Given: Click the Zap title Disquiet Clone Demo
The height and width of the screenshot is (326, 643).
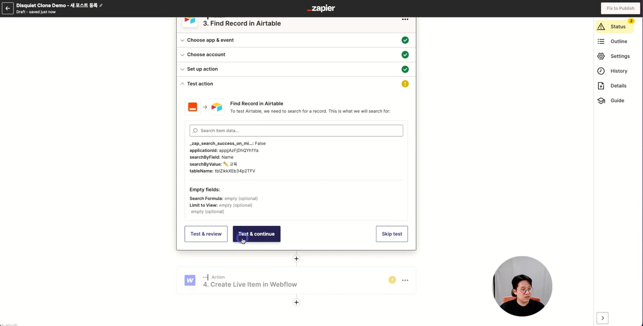Looking at the screenshot, I should click(x=57, y=5).
